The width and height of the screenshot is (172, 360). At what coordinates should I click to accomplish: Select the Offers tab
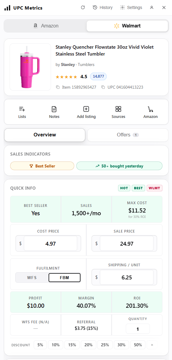point(128,135)
